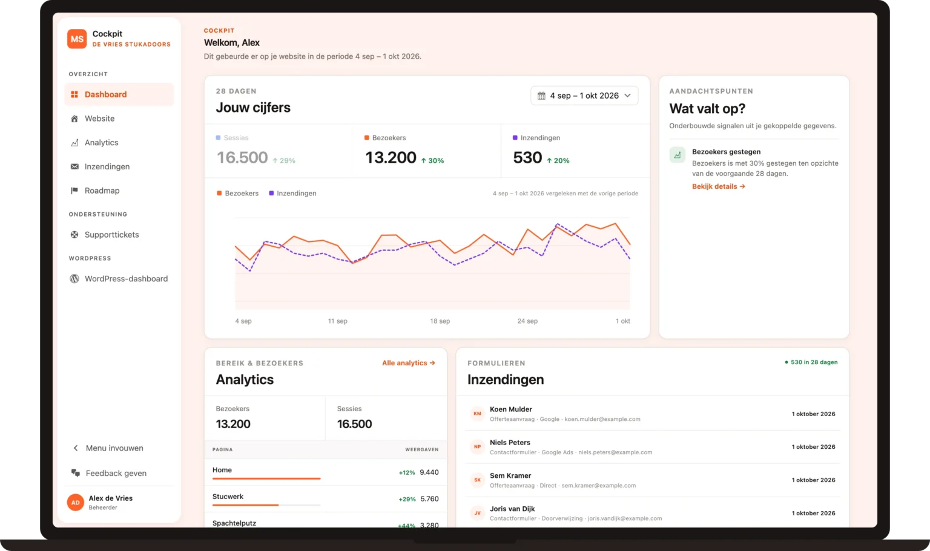Click the Supporttickets lifebuoy icon
This screenshot has width=930, height=551.
(x=74, y=235)
